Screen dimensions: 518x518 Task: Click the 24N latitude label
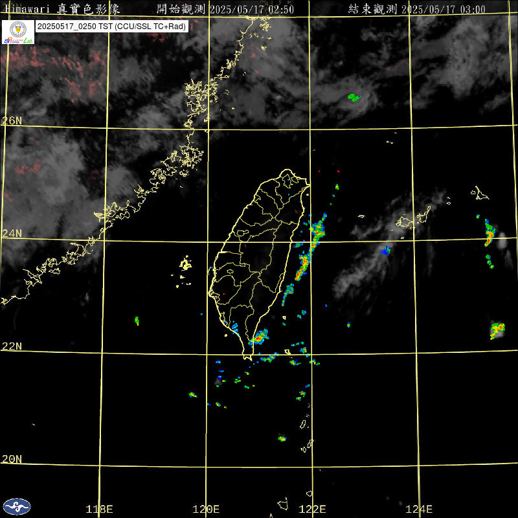[12, 234]
